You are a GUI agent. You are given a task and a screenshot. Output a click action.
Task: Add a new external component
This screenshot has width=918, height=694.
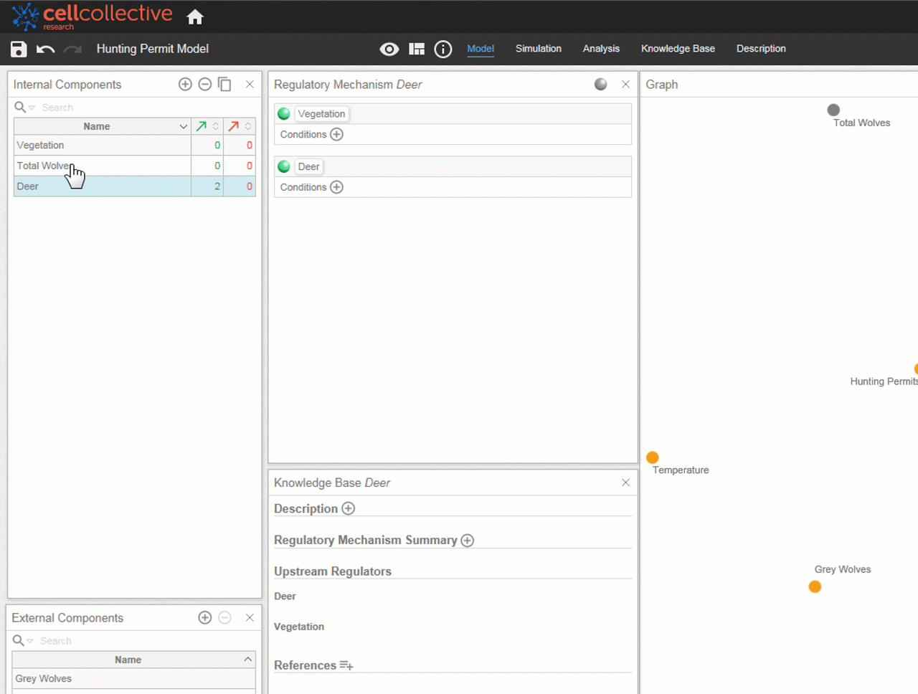click(x=205, y=618)
